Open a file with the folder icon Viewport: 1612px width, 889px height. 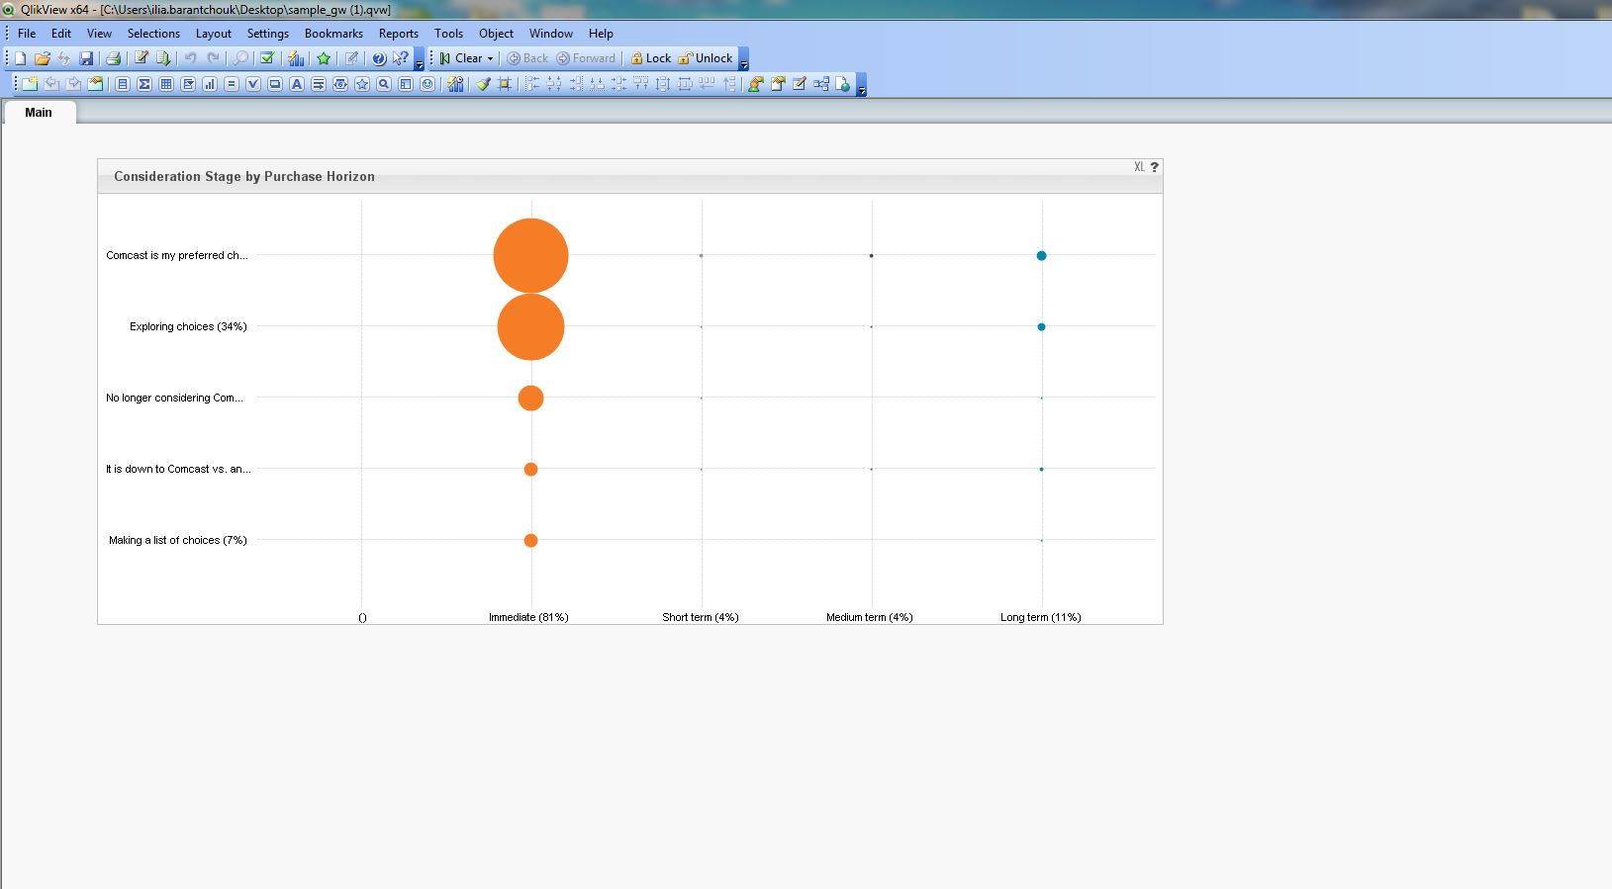point(43,58)
